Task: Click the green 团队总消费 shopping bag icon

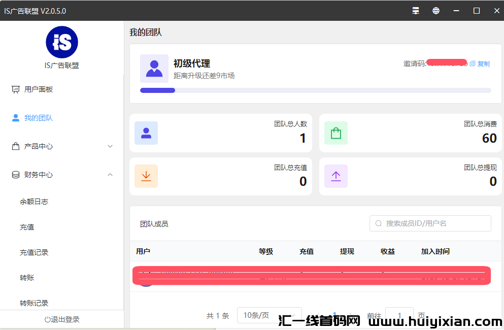Action: coord(336,133)
